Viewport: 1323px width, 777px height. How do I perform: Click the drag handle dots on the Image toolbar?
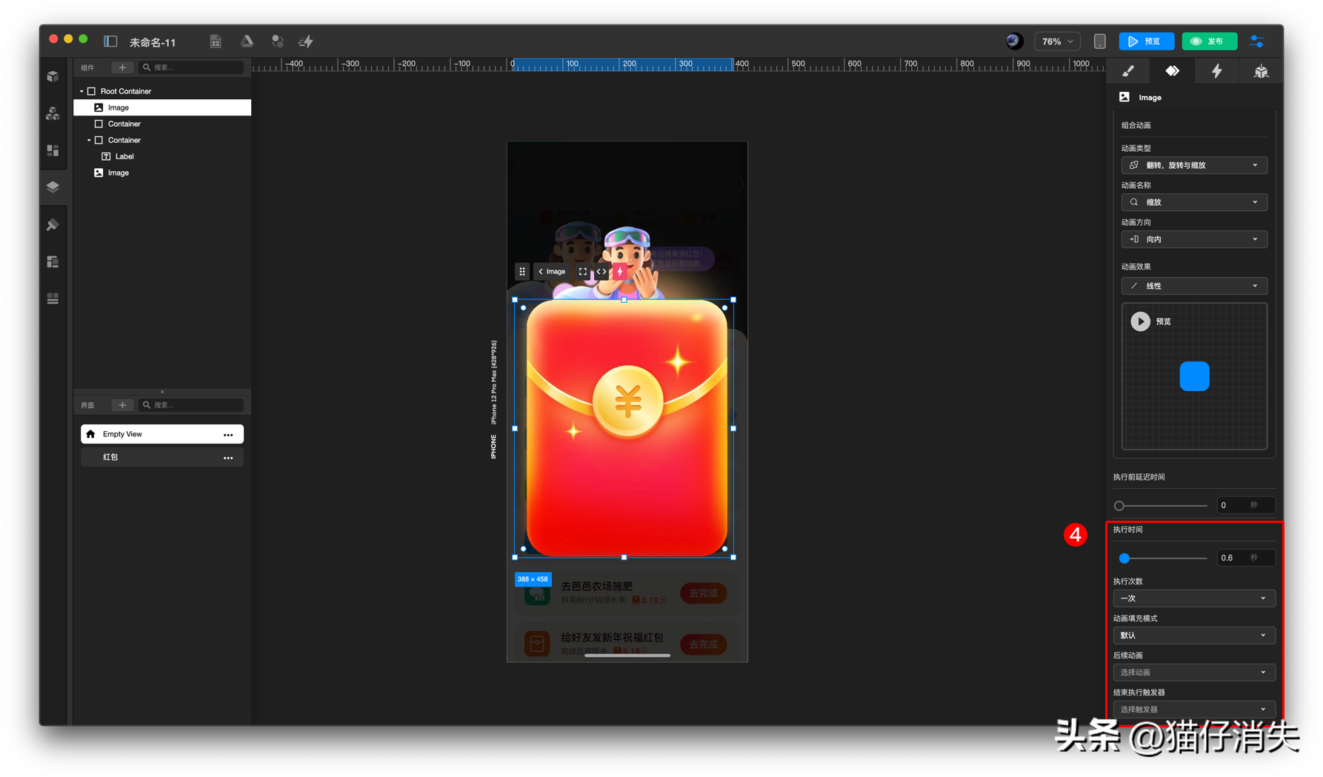tap(522, 272)
